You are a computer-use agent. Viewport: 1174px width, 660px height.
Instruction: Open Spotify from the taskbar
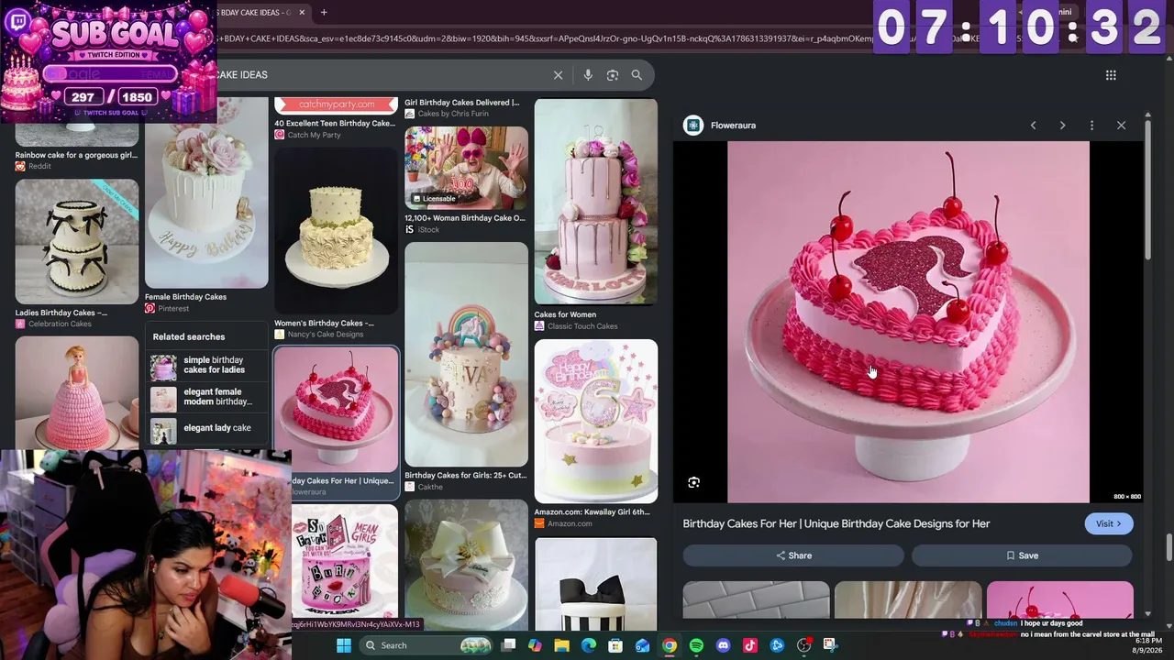coord(696,645)
